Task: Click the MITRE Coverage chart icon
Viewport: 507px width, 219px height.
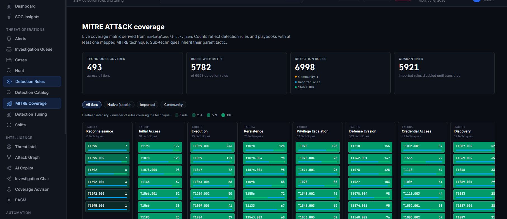Action: click(x=9, y=103)
